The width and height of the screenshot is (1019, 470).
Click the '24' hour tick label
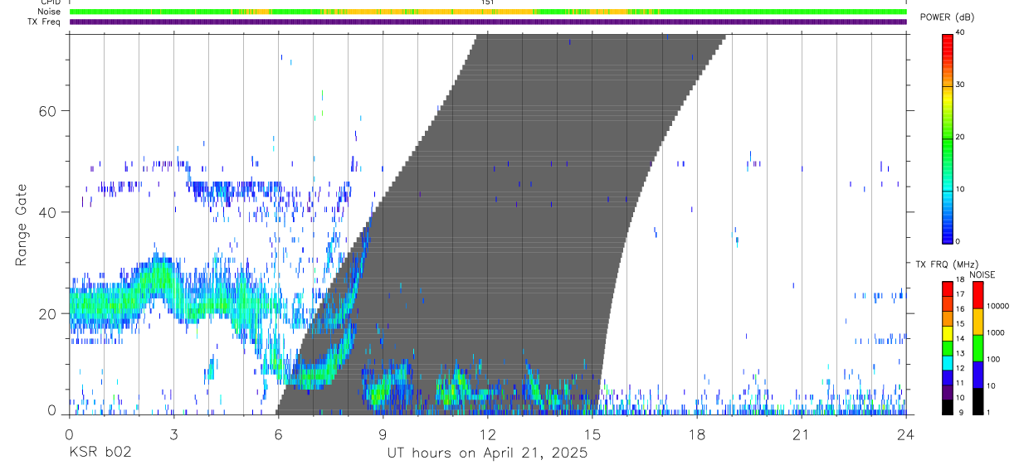click(x=905, y=433)
